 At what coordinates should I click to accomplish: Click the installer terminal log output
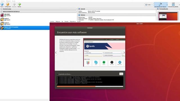[90, 81]
